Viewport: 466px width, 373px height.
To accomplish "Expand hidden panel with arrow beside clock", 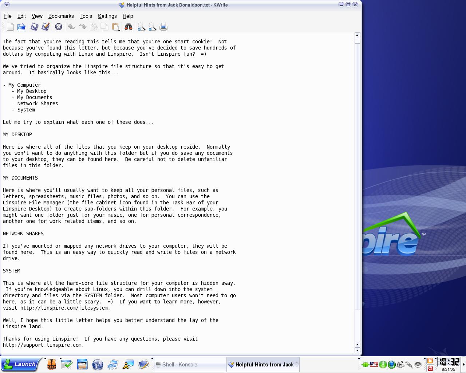I will coord(463,364).
